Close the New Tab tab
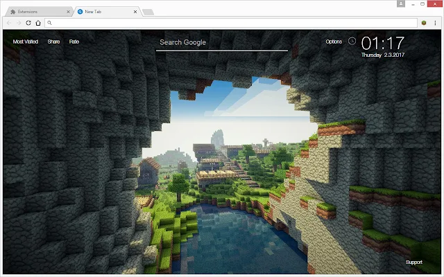Screen dimensions: 444x277 click(x=135, y=12)
